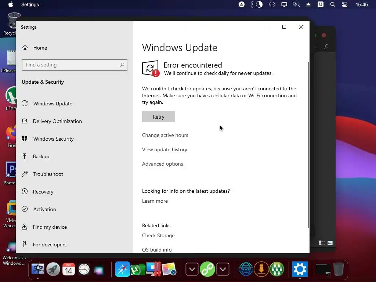
Task: Open Spotlight search in the menu bar
Action: click(332, 4)
